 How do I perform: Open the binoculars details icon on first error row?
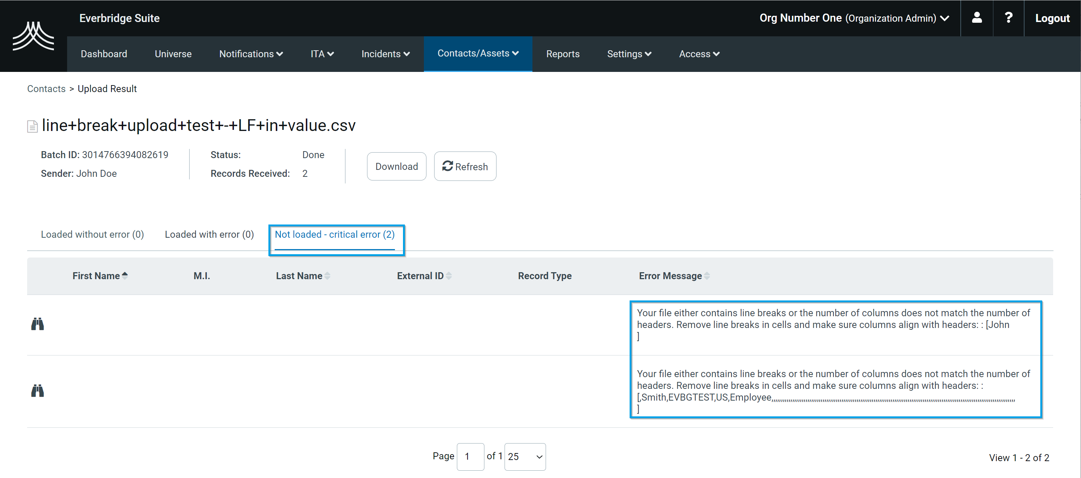click(37, 324)
